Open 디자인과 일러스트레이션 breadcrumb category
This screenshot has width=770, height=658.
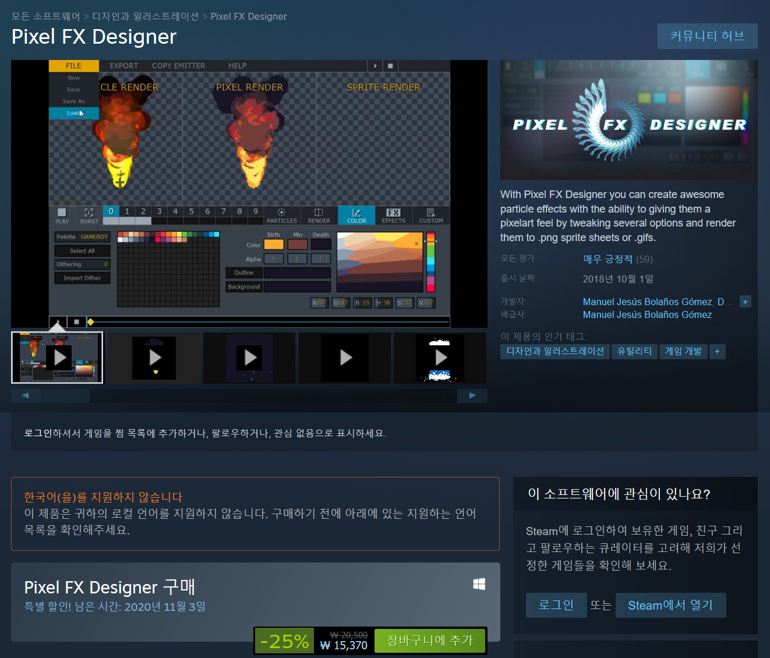tap(146, 16)
